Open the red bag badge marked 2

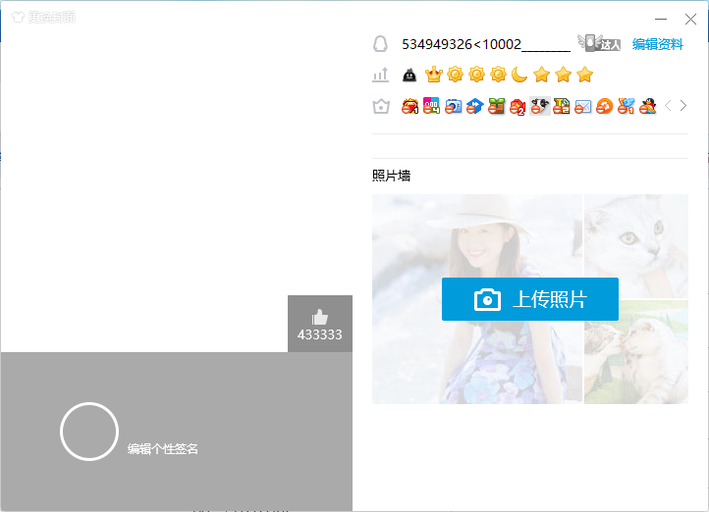(518, 107)
